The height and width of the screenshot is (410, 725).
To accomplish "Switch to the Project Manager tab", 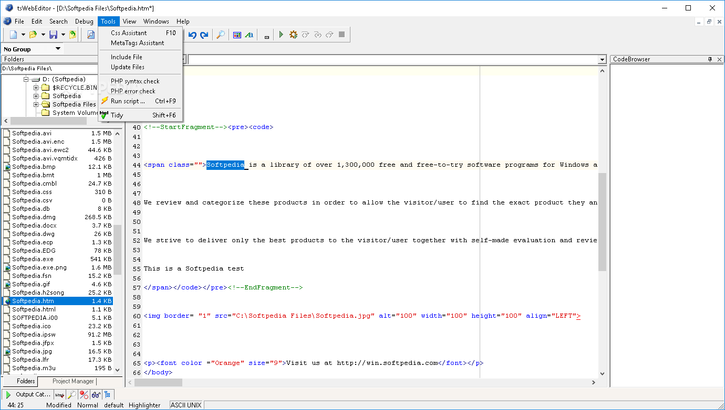I will coord(73,381).
